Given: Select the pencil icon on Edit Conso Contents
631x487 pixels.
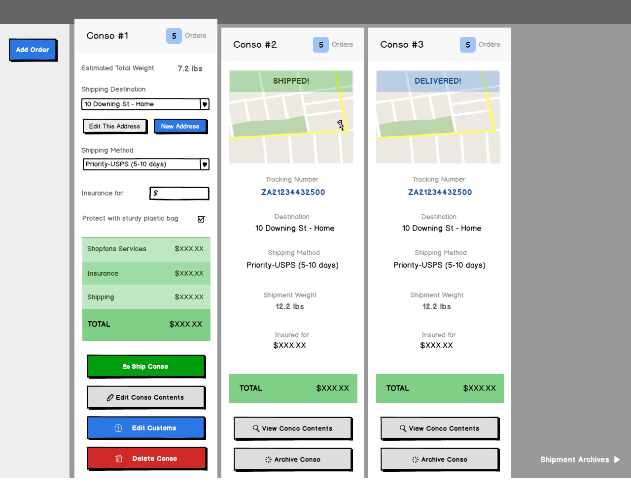Looking at the screenshot, I should pos(109,397).
